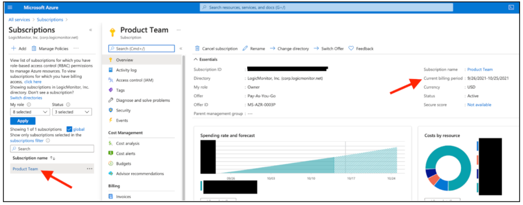The image size is (523, 205).
Task: Click the Add plus icon
Action: pyautogui.click(x=14, y=48)
